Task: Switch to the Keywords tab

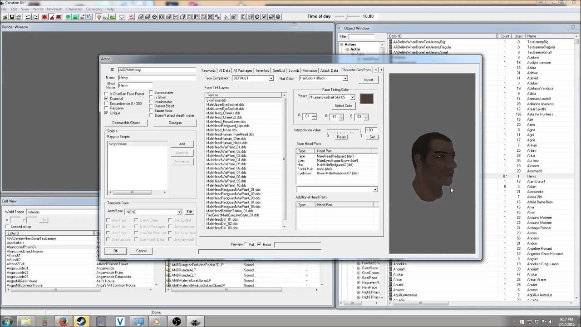Action: [208, 70]
